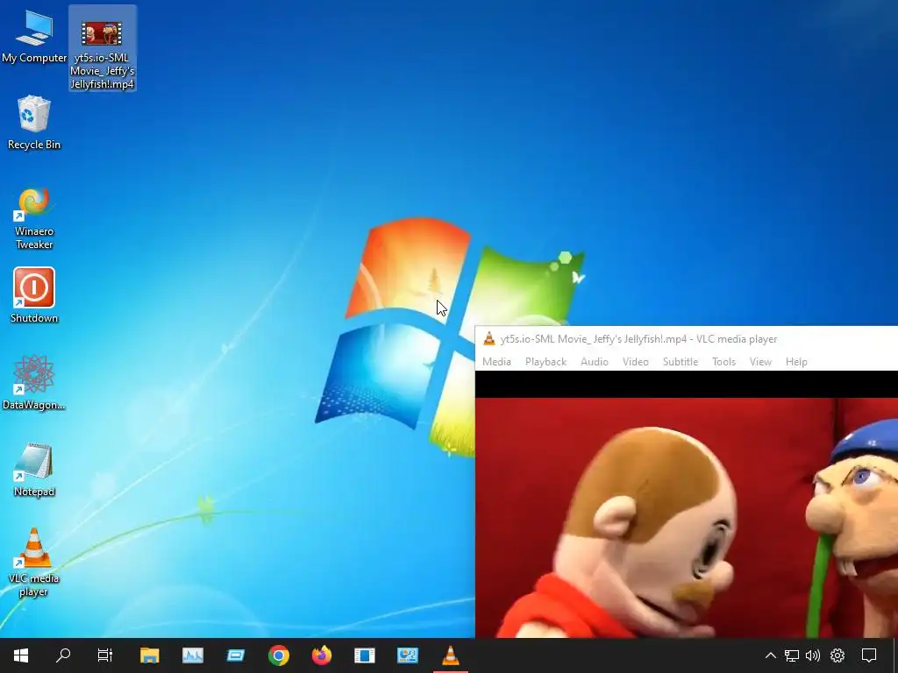This screenshot has height=673, width=898.
Task: Click Show Desktop strip at taskbar end
Action: click(895, 655)
